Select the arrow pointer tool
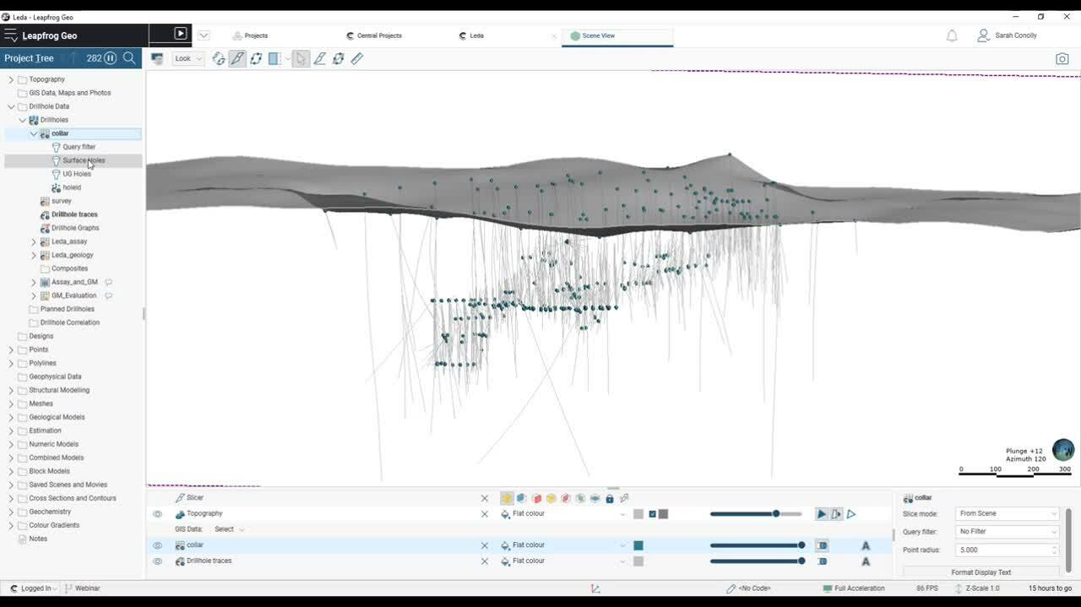The width and height of the screenshot is (1081, 607). tap(301, 58)
